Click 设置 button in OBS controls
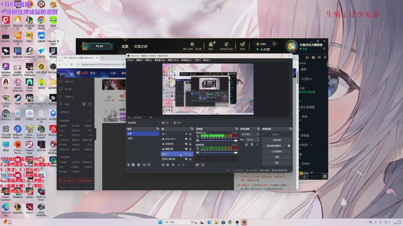The image size is (403, 226). coord(277,157)
